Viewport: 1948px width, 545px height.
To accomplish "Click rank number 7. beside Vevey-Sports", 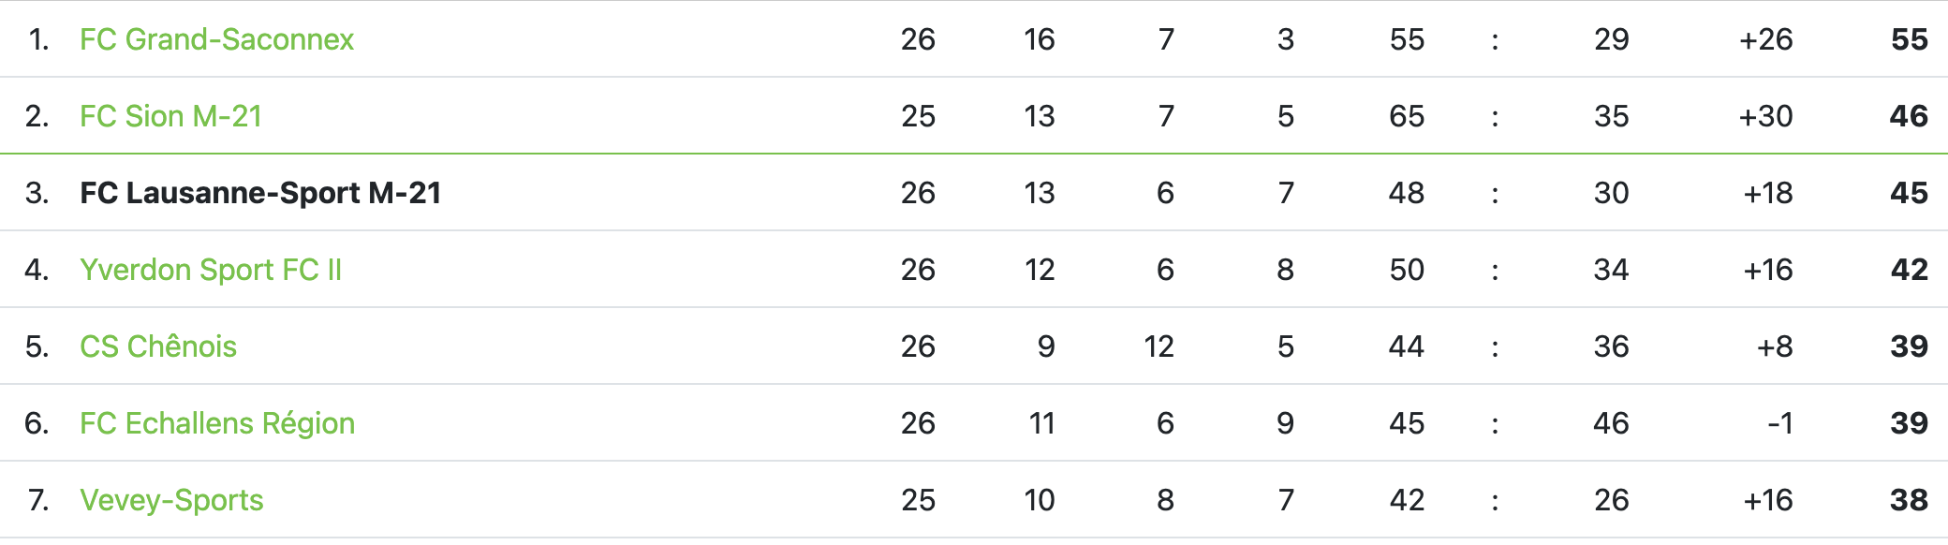I will 38,500.
